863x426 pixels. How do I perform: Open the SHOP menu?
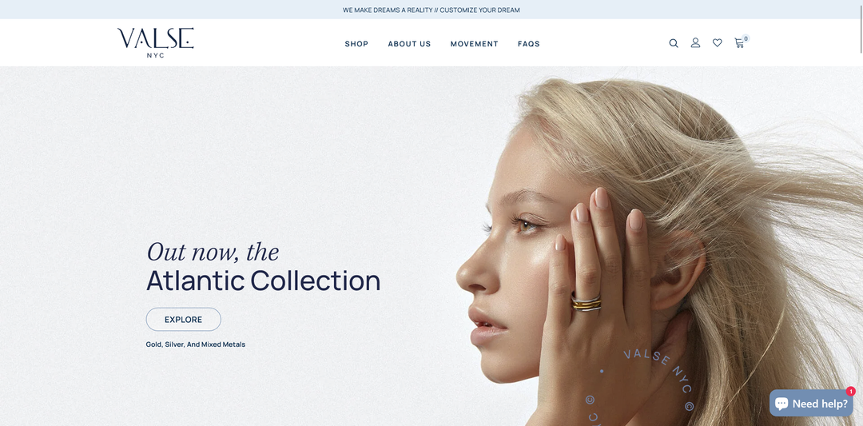356,44
